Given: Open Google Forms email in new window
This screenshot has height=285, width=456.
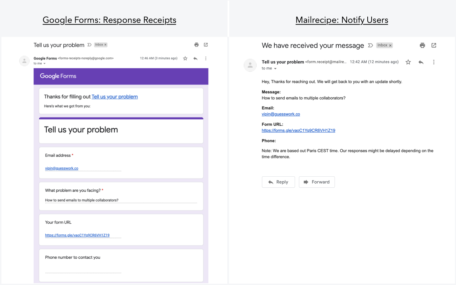Looking at the screenshot, I should (x=206, y=45).
